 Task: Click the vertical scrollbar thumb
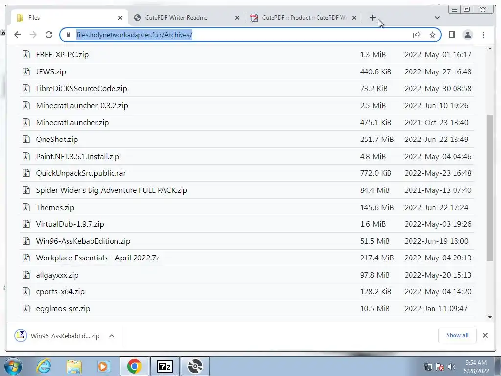pyautogui.click(x=490, y=188)
